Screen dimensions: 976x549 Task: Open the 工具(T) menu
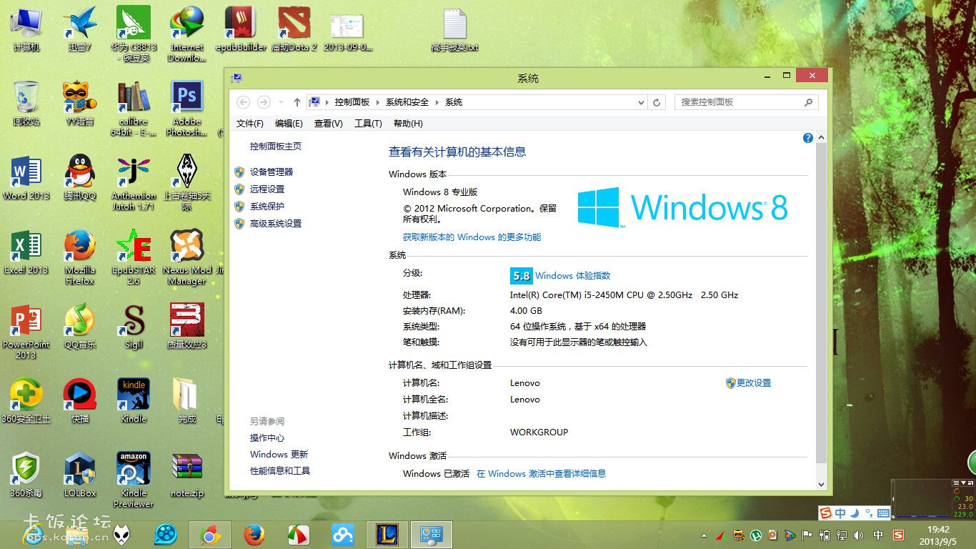[368, 124]
